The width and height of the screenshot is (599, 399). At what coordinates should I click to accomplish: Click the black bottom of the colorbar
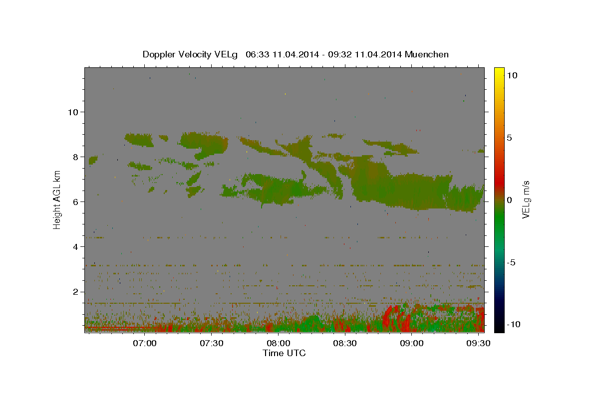[499, 329]
